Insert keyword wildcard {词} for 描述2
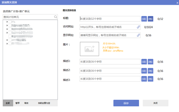 (x=144, y=71)
